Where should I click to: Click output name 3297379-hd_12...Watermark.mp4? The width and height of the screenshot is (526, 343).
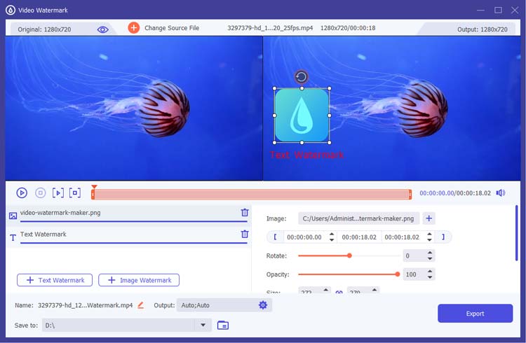pyautogui.click(x=85, y=305)
